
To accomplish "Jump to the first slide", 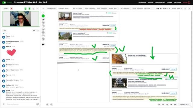I will (159, 105).
